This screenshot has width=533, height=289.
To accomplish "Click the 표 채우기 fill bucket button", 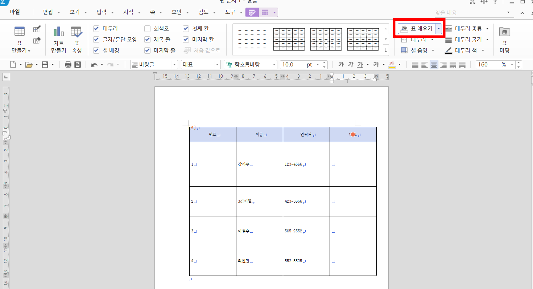I will click(417, 29).
